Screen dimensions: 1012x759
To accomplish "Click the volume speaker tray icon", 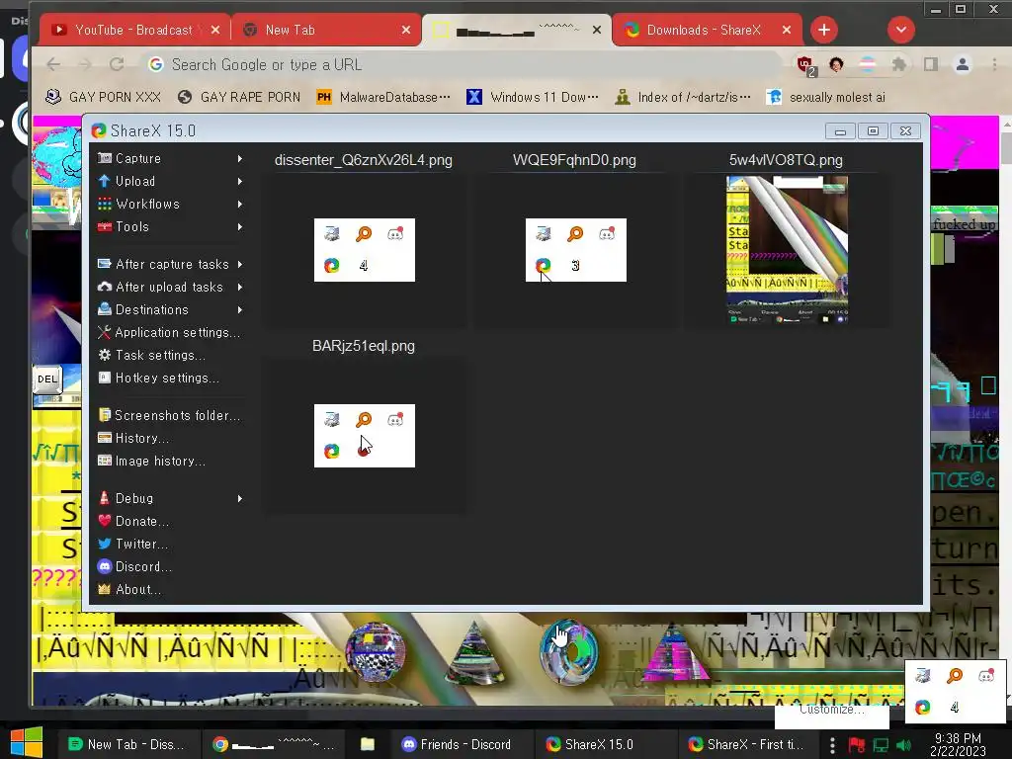I will (903, 745).
